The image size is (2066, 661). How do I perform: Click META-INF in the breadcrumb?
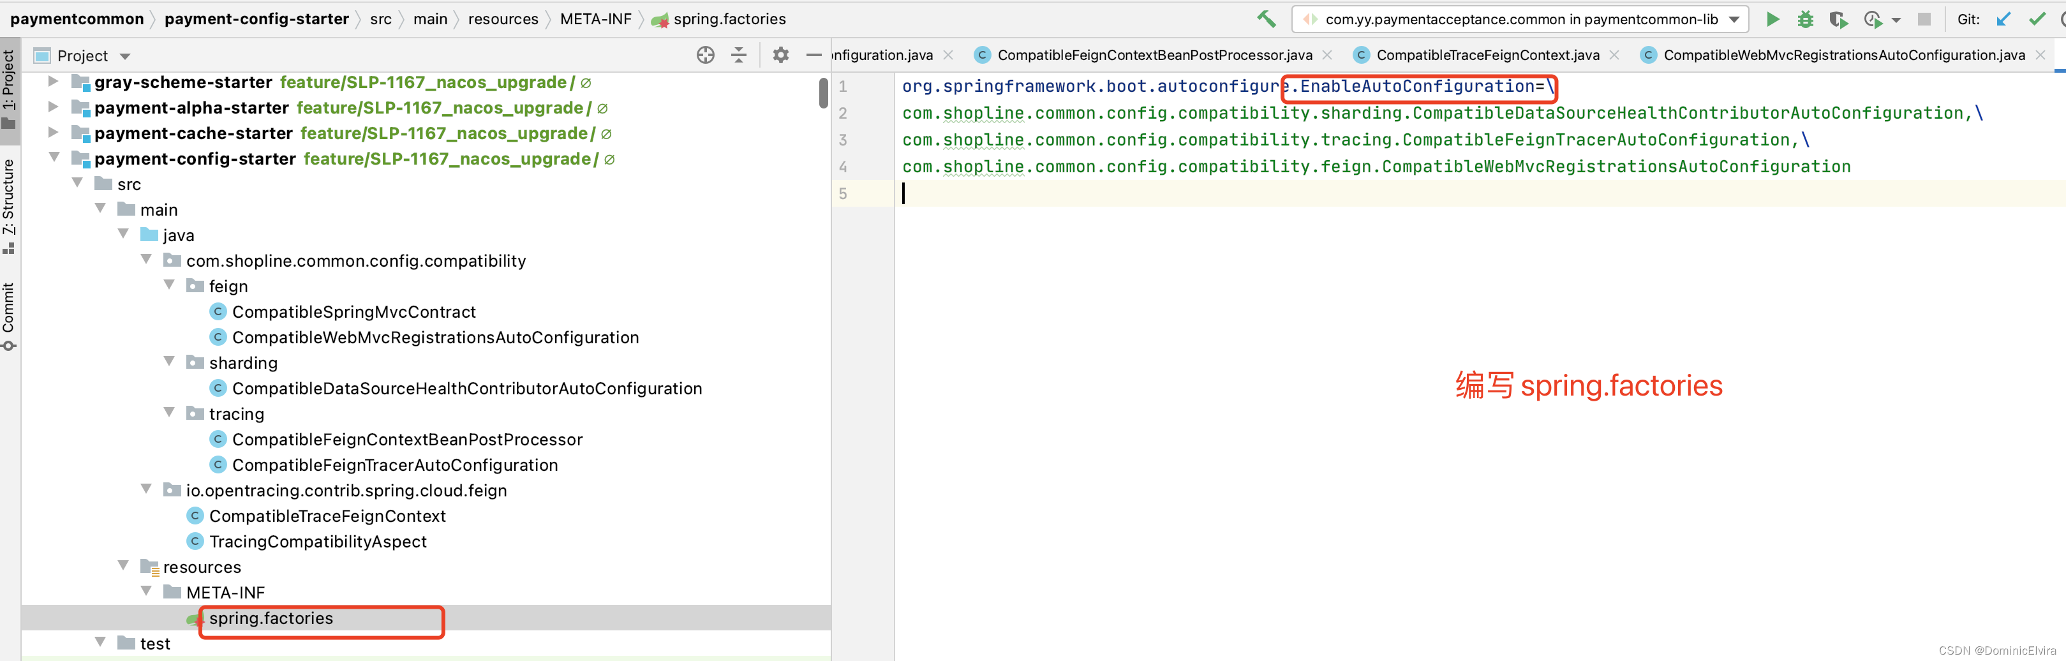point(595,19)
